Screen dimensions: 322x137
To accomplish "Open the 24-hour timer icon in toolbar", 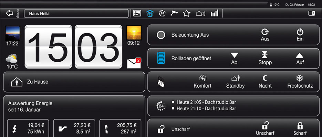I will pyautogui.click(x=162, y=14).
